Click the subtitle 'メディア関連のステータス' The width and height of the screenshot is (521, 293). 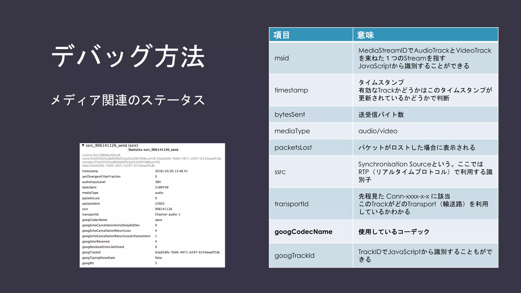(128, 100)
